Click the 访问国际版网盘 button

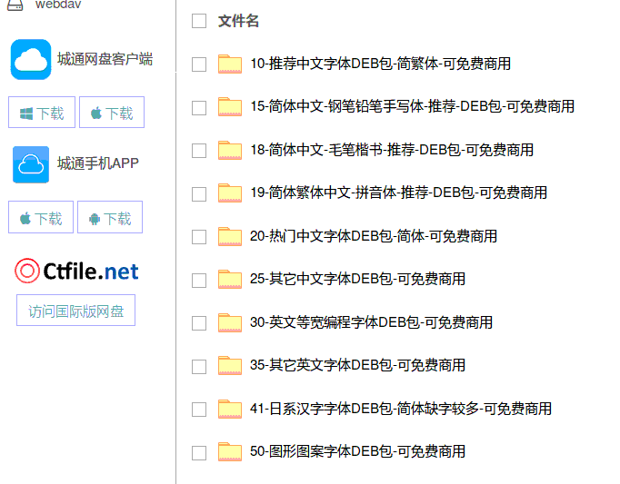75,311
